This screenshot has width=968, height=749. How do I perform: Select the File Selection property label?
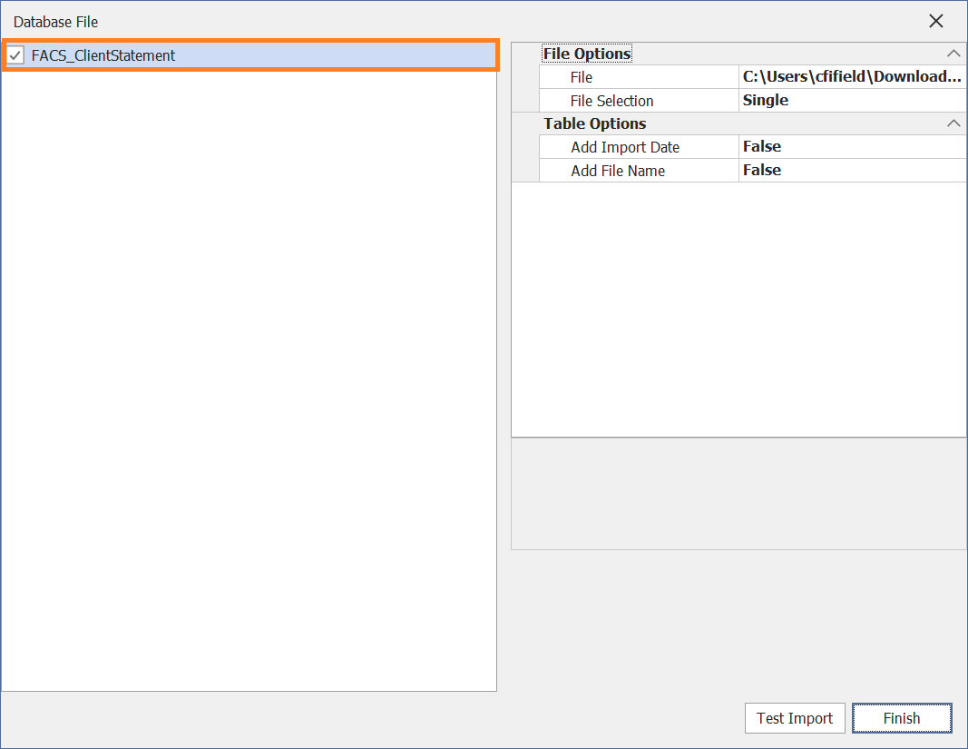611,101
